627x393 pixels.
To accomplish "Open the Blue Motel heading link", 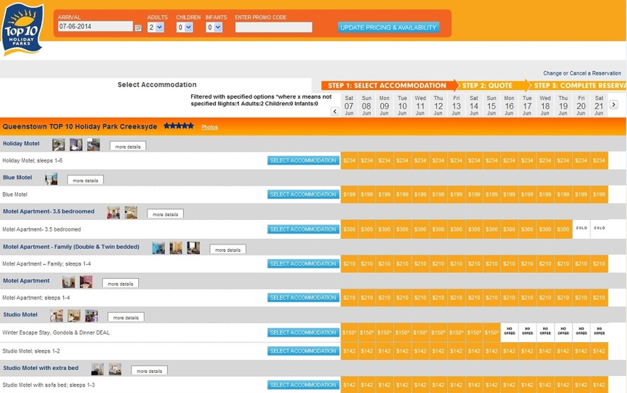I will [x=17, y=177].
